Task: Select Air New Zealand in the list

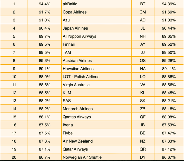Action: 78,141
